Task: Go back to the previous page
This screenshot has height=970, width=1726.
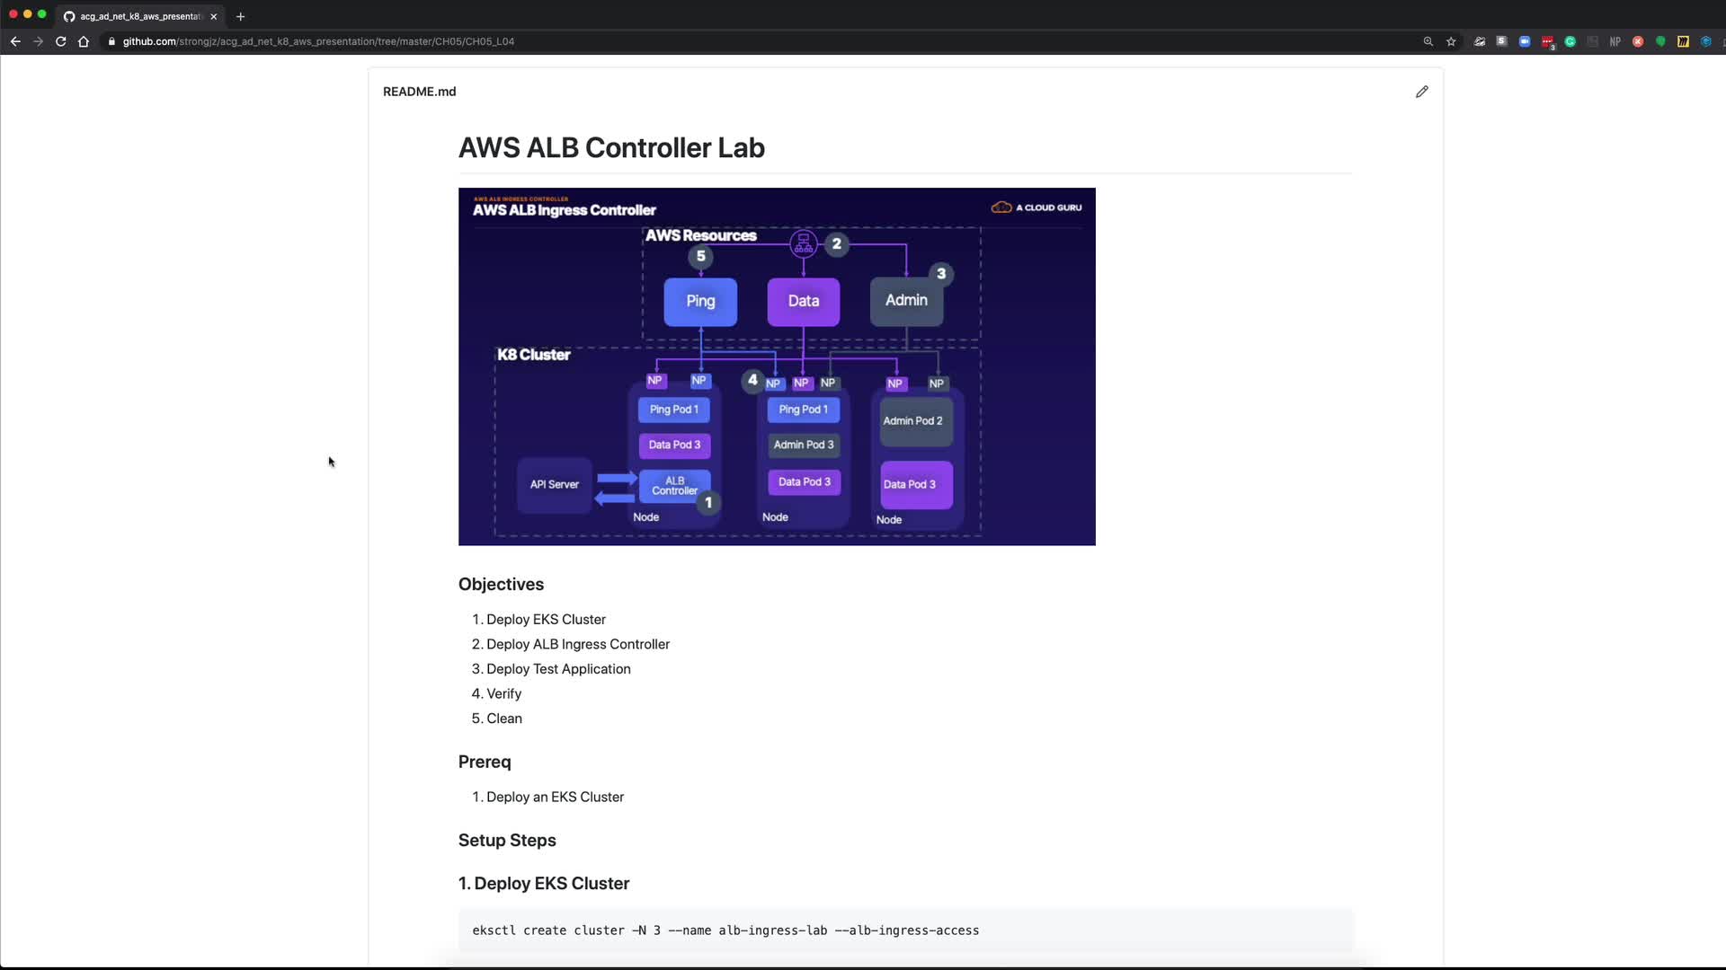Action: [x=15, y=41]
